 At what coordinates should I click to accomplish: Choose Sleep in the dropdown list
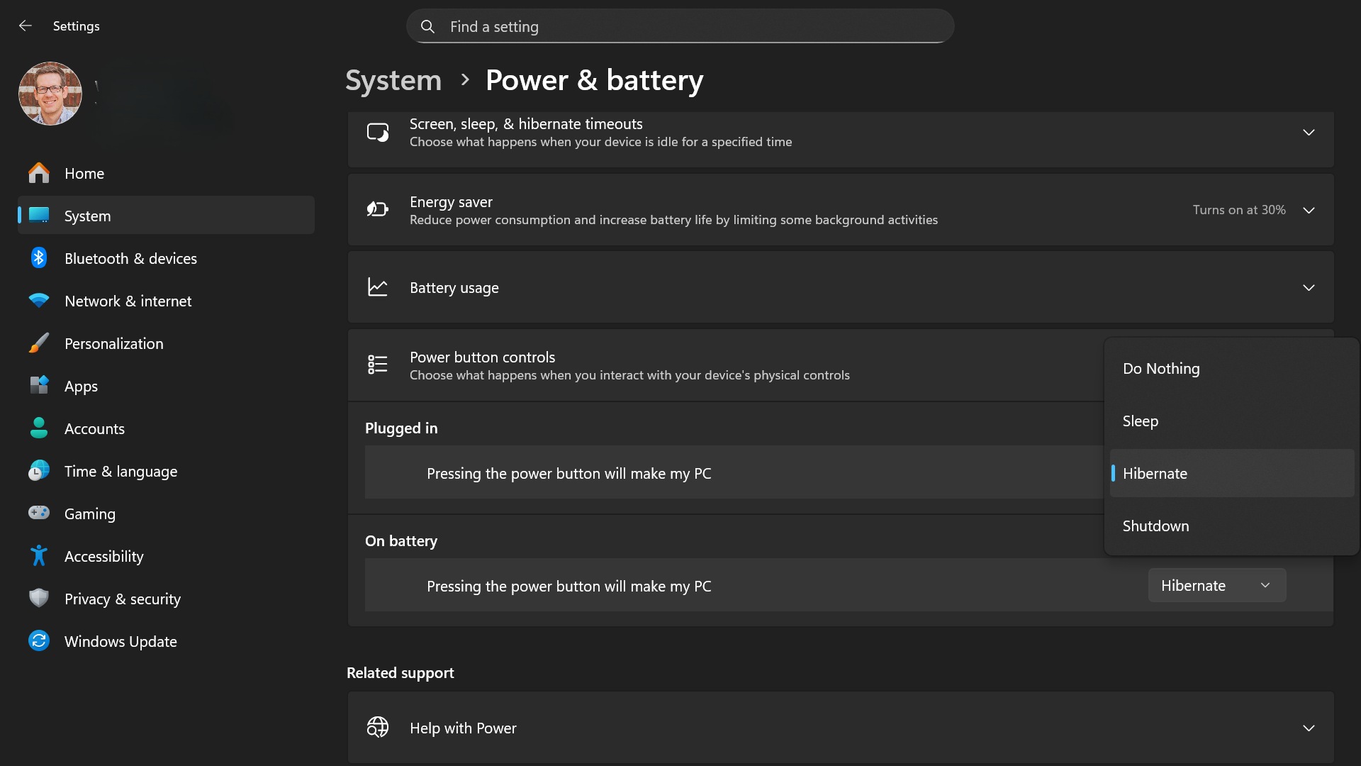(x=1141, y=421)
